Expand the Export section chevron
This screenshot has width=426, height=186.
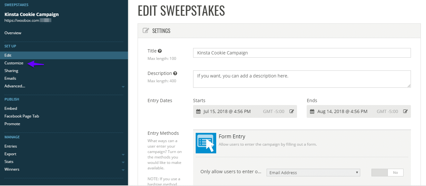[x=123, y=154]
